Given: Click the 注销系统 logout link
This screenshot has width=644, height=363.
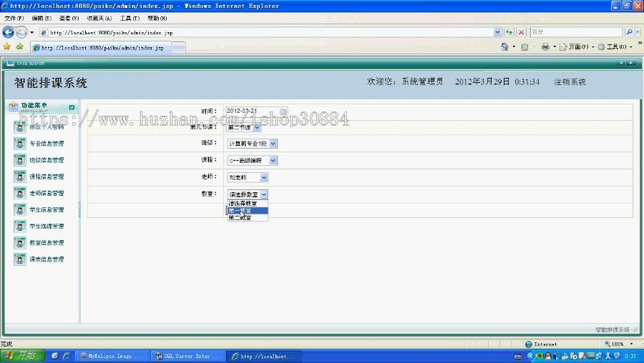Looking at the screenshot, I should click(x=570, y=81).
